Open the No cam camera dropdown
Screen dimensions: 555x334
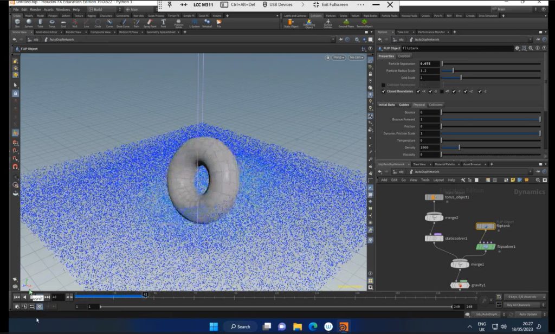coord(357,57)
